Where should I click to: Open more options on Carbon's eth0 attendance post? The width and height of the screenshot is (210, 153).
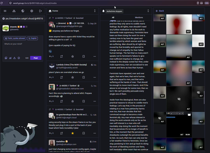95,101
